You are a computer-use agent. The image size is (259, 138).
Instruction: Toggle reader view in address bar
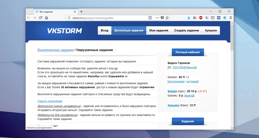coord(150,18)
